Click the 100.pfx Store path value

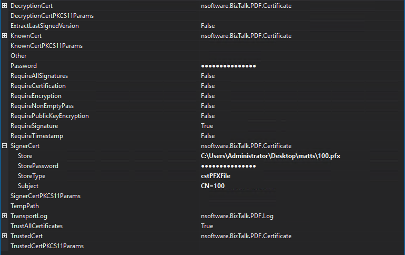coord(270,156)
